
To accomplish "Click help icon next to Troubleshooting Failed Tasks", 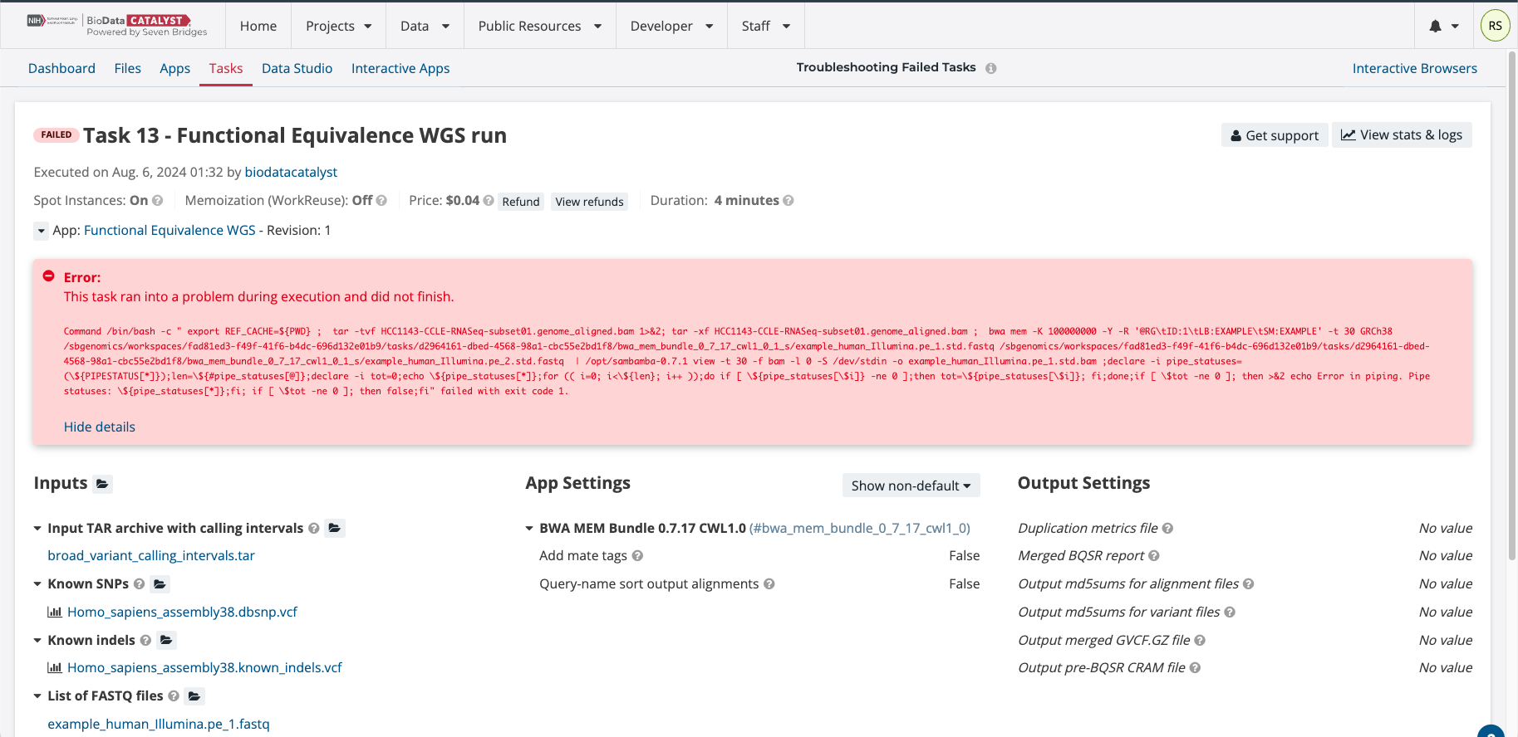I will (990, 68).
